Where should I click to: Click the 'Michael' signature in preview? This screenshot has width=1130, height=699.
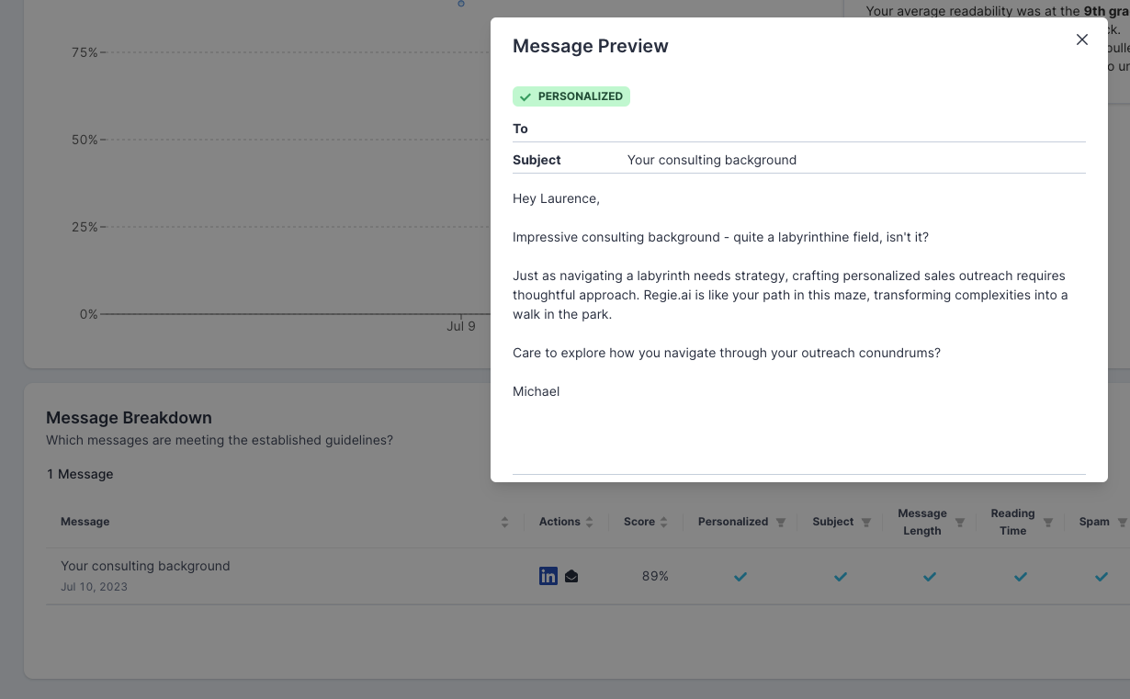536,391
